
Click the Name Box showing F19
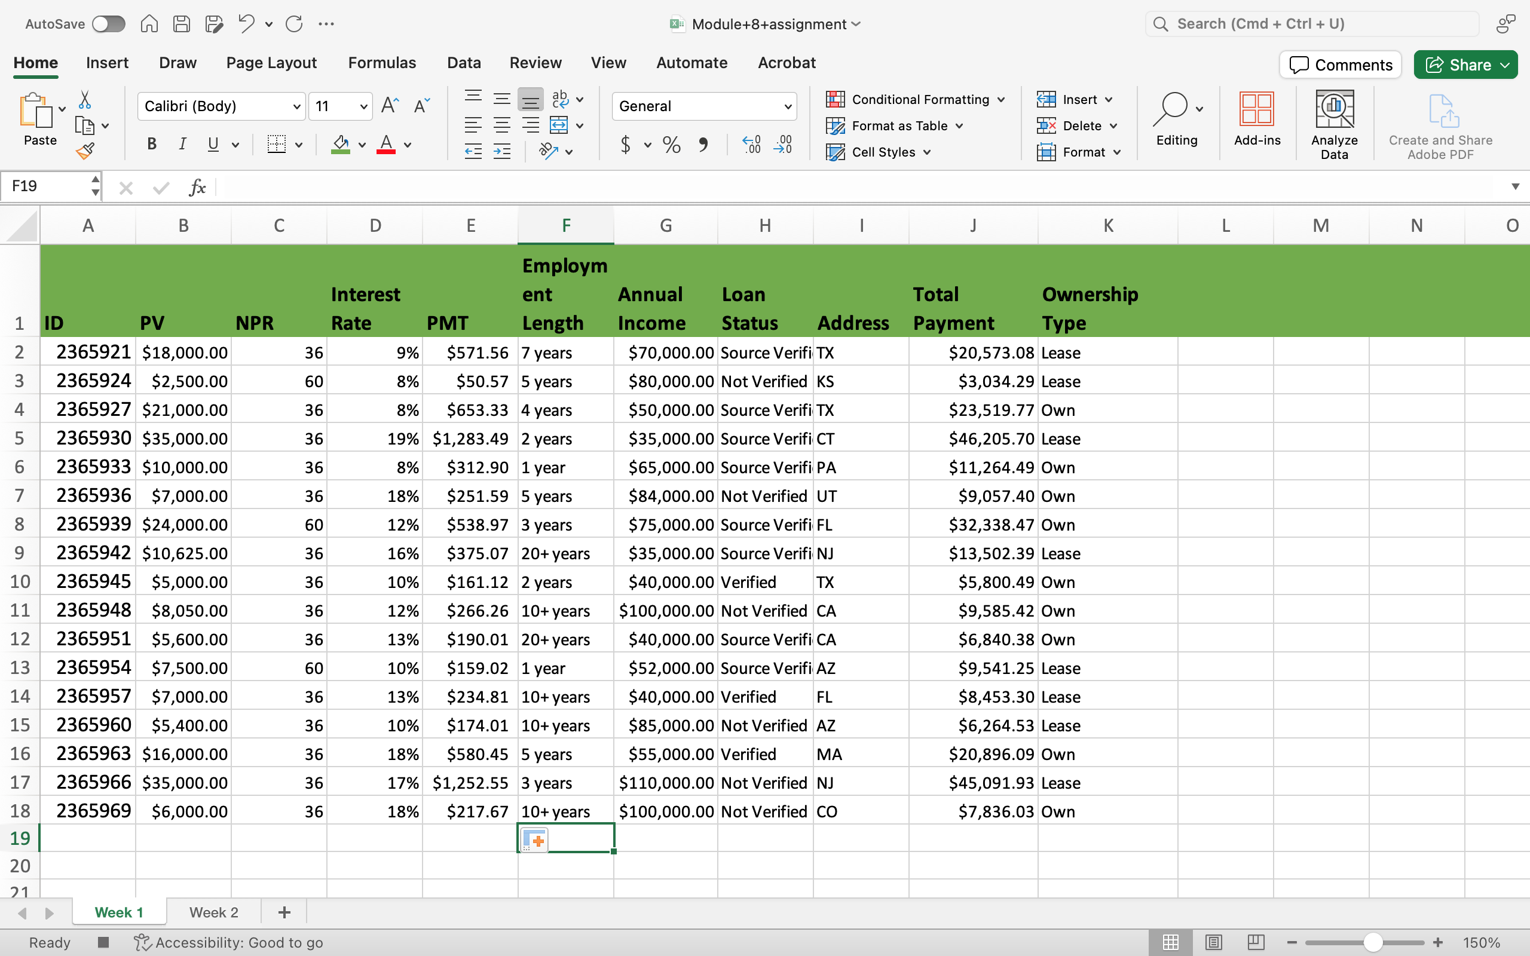click(51, 186)
